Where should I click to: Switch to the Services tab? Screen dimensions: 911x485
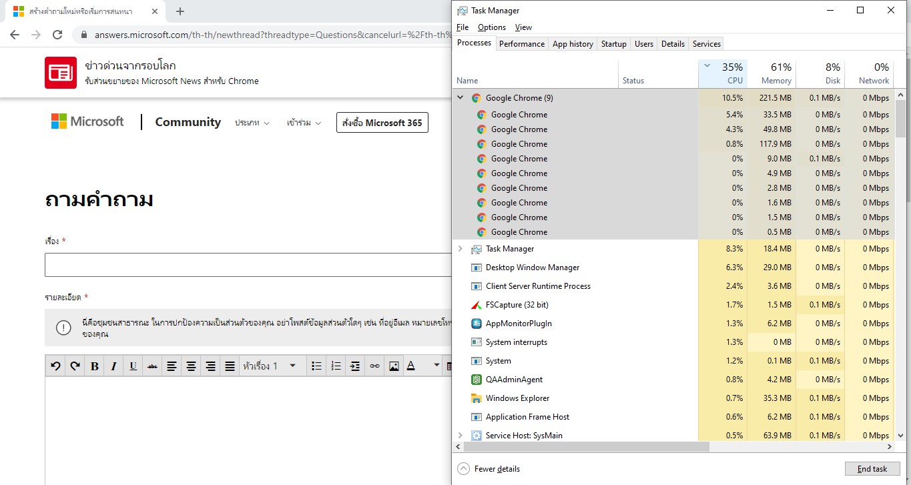(x=707, y=44)
